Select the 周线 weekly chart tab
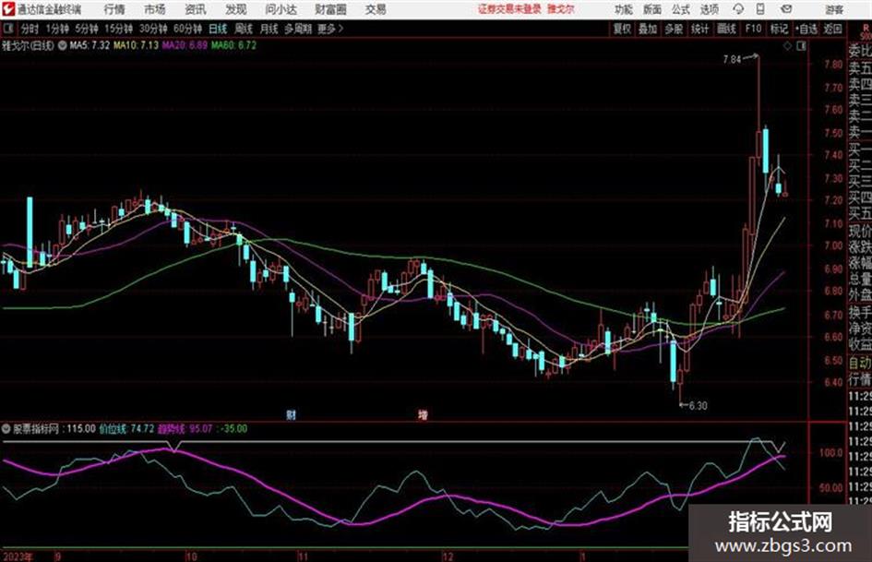872x562 pixels. 243,29
